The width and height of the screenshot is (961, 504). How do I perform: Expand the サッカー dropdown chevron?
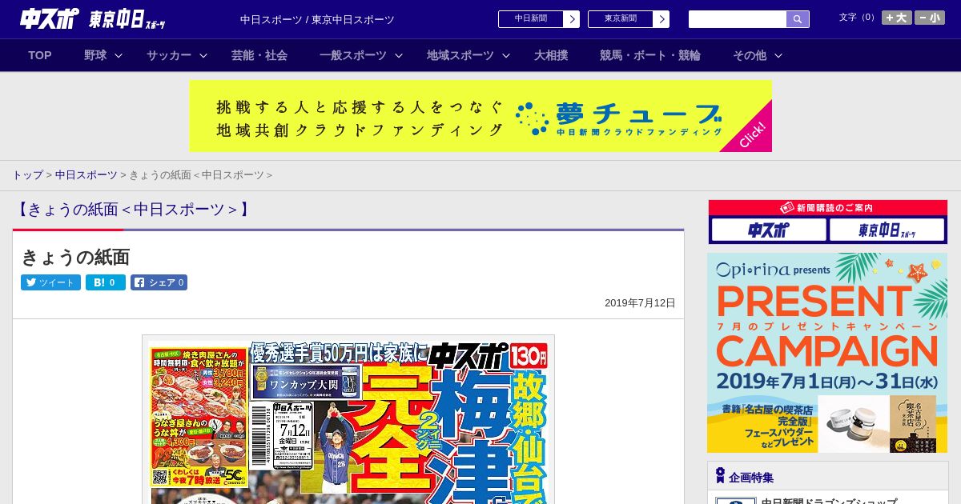click(x=203, y=55)
